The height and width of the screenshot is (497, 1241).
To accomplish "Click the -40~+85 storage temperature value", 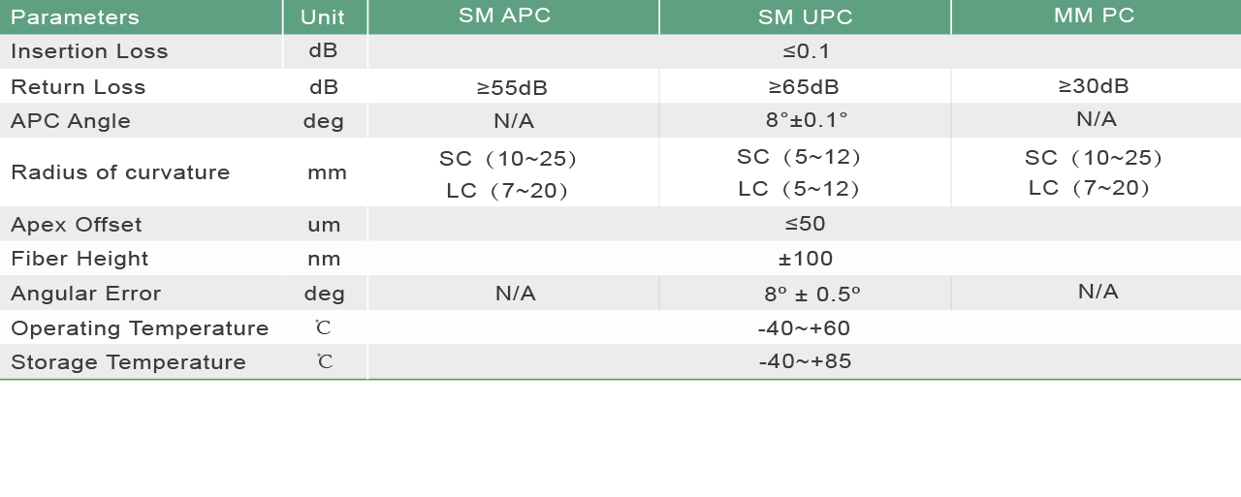I will [806, 362].
